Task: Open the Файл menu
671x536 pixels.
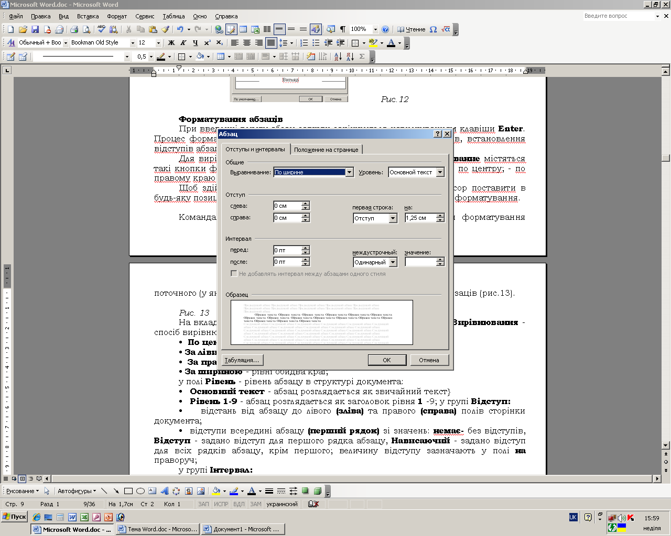Action: 16,16
